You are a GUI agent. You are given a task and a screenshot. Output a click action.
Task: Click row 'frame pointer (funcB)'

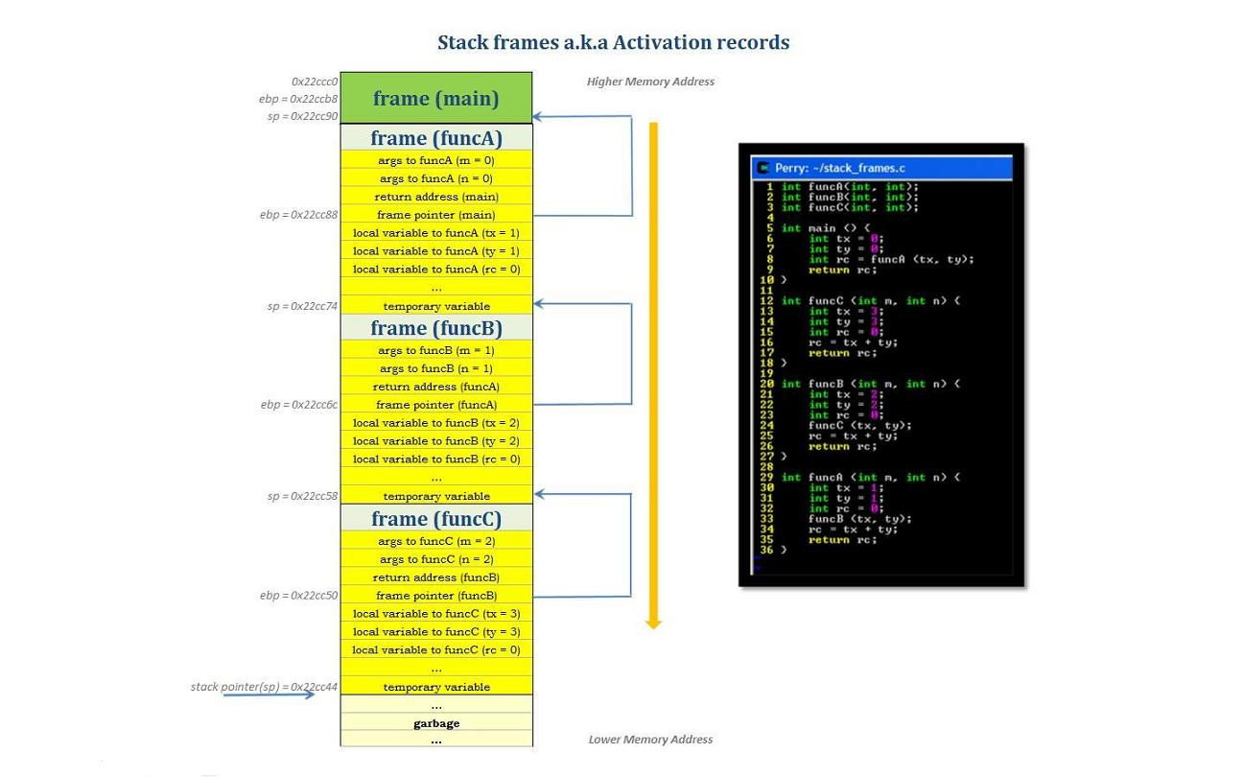(x=436, y=596)
